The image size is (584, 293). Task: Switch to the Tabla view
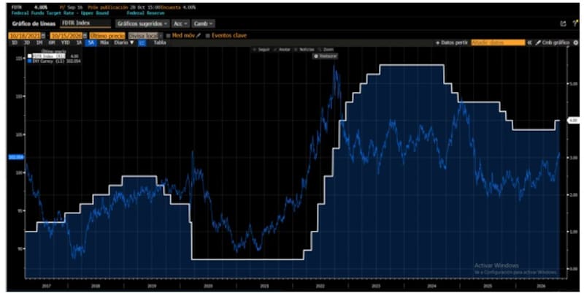point(160,43)
